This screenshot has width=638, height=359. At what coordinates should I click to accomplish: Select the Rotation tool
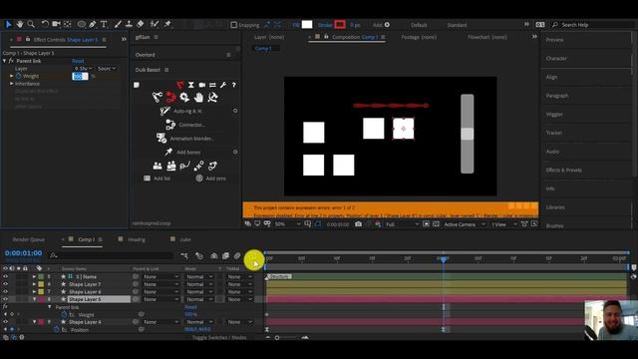[x=45, y=24]
